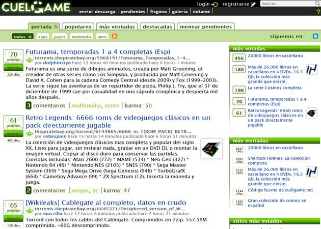321x229 pixels.
Task: Switch to the 'populares' tab
Action: pyautogui.click(x=78, y=26)
